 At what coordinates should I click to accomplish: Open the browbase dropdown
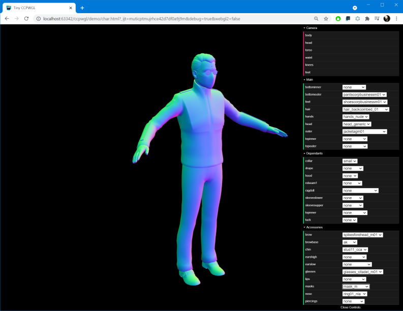pyautogui.click(x=350, y=242)
